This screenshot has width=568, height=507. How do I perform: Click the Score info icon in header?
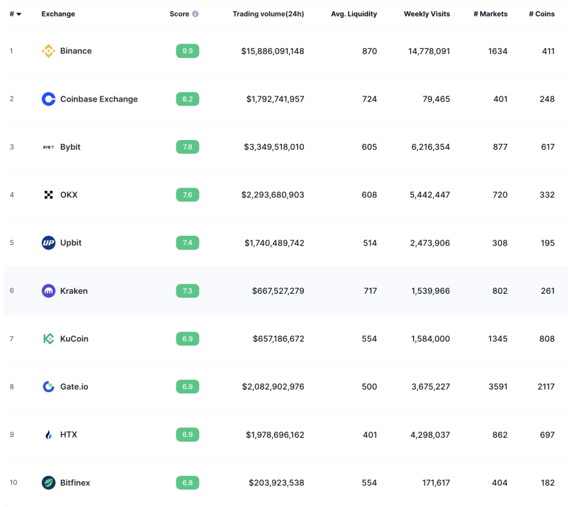tap(195, 14)
